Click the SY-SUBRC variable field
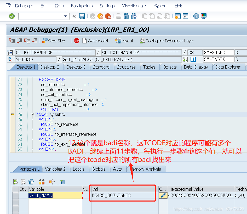Screen dimensions: 247x214 [218, 53]
